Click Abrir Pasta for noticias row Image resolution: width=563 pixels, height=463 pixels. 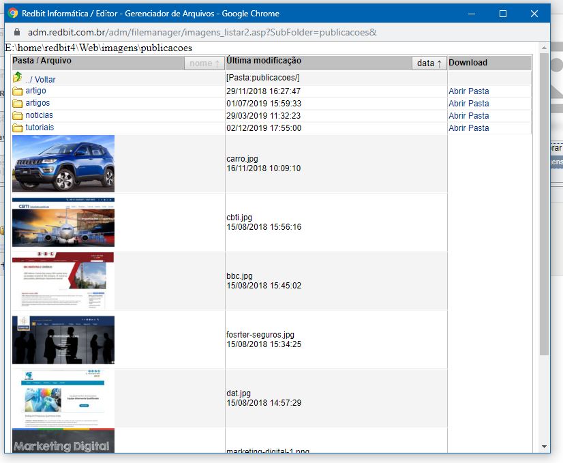(468, 116)
